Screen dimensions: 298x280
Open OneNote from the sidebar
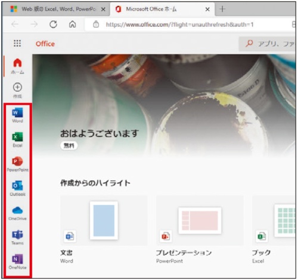(x=17, y=262)
